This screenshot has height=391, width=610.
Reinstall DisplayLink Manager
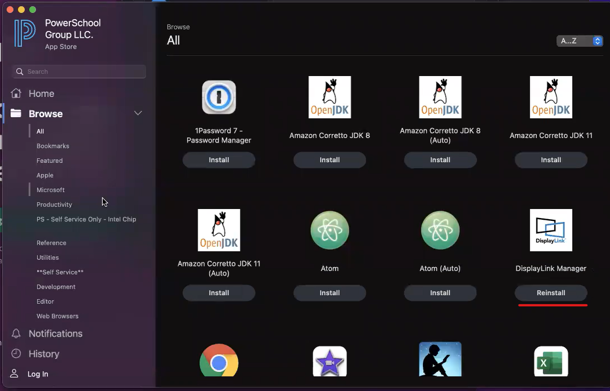(x=551, y=293)
